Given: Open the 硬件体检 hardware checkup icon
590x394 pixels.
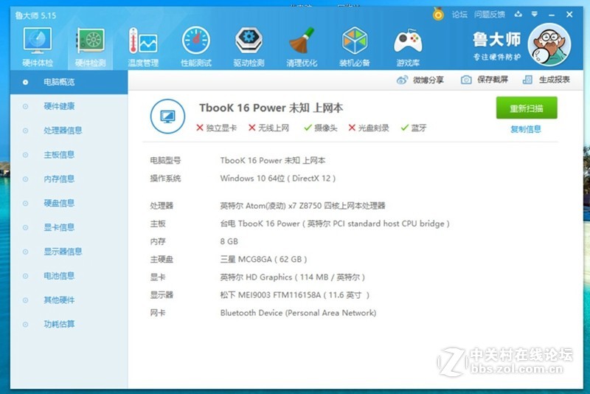Looking at the screenshot, I should 38,46.
